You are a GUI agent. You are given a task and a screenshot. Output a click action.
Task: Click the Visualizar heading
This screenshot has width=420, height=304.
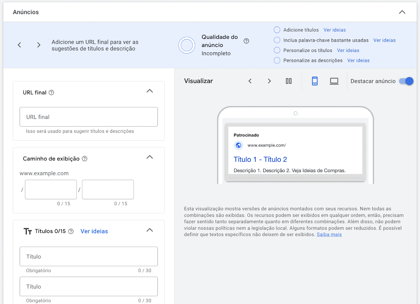click(198, 81)
